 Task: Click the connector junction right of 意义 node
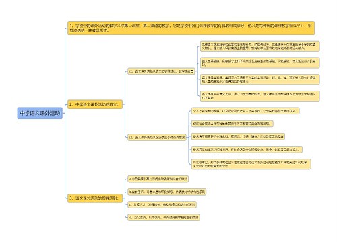[x=125, y=104]
